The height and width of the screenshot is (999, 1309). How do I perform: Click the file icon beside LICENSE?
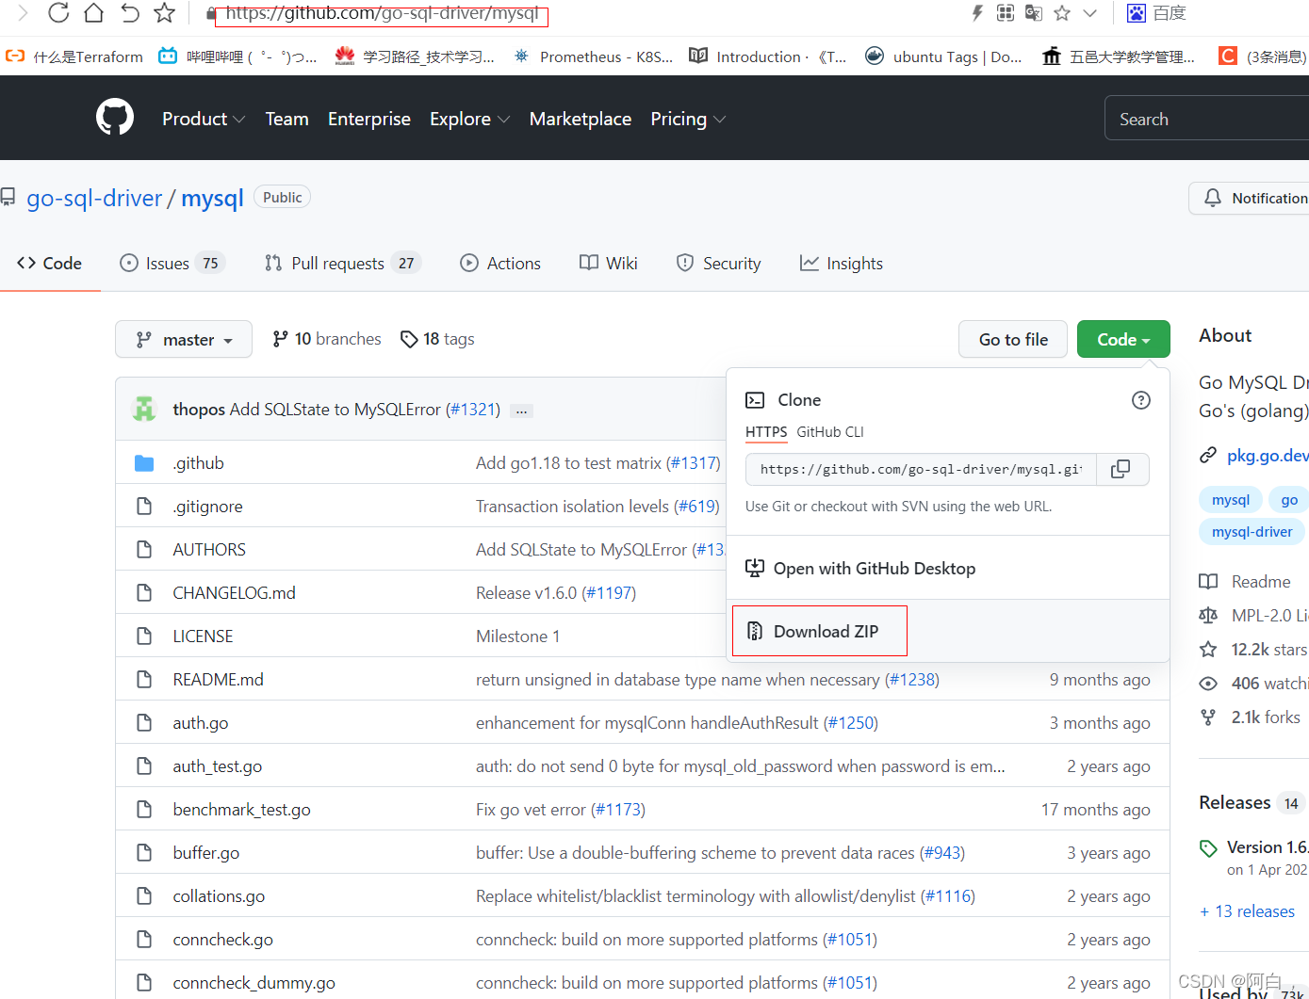(x=144, y=636)
